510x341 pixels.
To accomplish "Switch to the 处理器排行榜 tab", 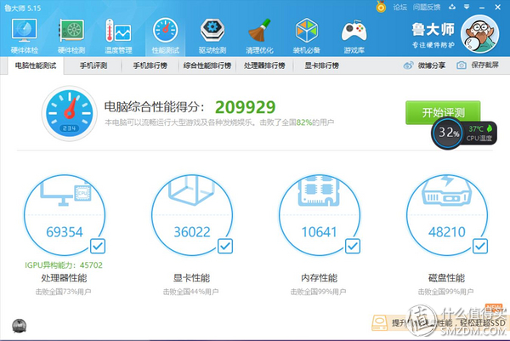I will point(264,65).
